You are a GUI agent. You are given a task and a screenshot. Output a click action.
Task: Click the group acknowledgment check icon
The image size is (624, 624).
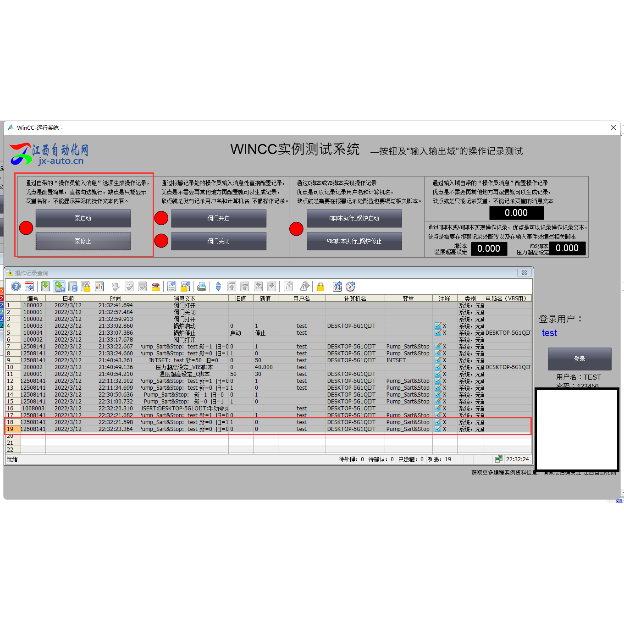click(143, 287)
